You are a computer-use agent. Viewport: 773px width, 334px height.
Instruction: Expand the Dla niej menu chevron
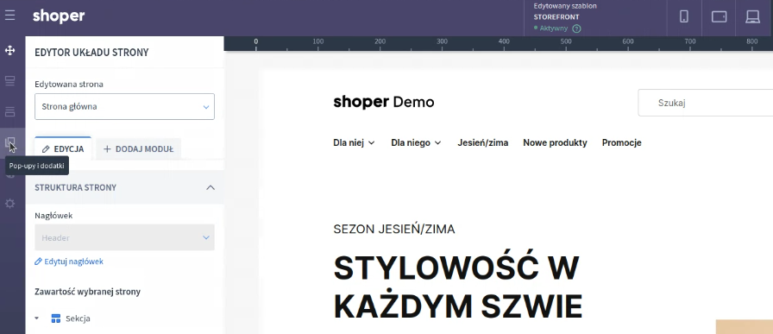(x=372, y=143)
